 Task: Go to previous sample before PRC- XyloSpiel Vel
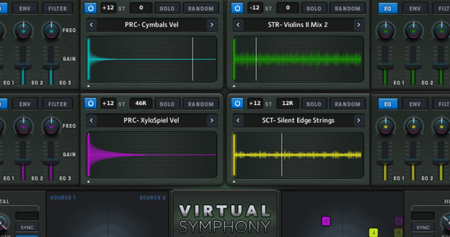click(x=91, y=120)
